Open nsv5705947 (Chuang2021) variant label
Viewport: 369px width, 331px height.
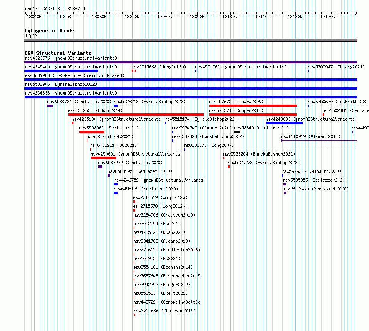(x=336, y=67)
